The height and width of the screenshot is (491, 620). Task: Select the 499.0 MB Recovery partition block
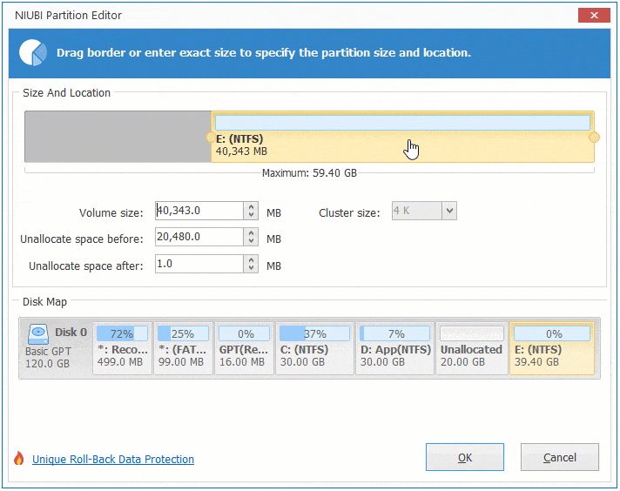122,348
